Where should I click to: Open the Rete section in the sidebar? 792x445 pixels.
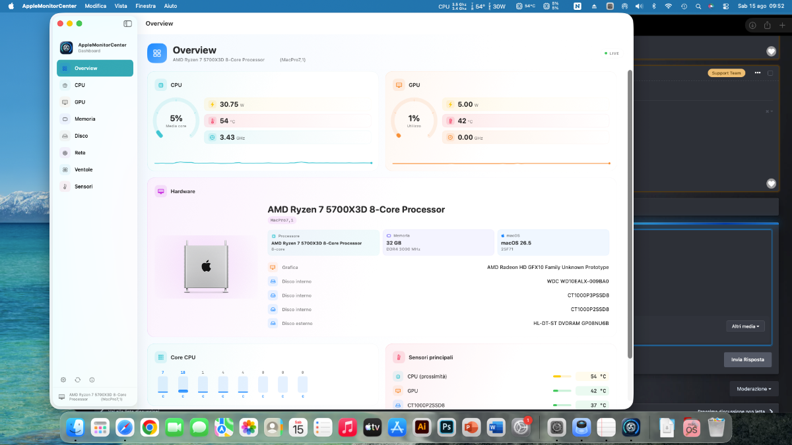point(95,152)
